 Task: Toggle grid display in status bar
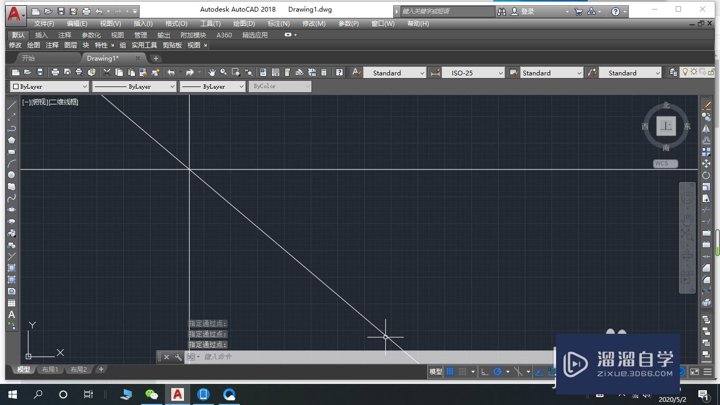pyautogui.click(x=450, y=372)
